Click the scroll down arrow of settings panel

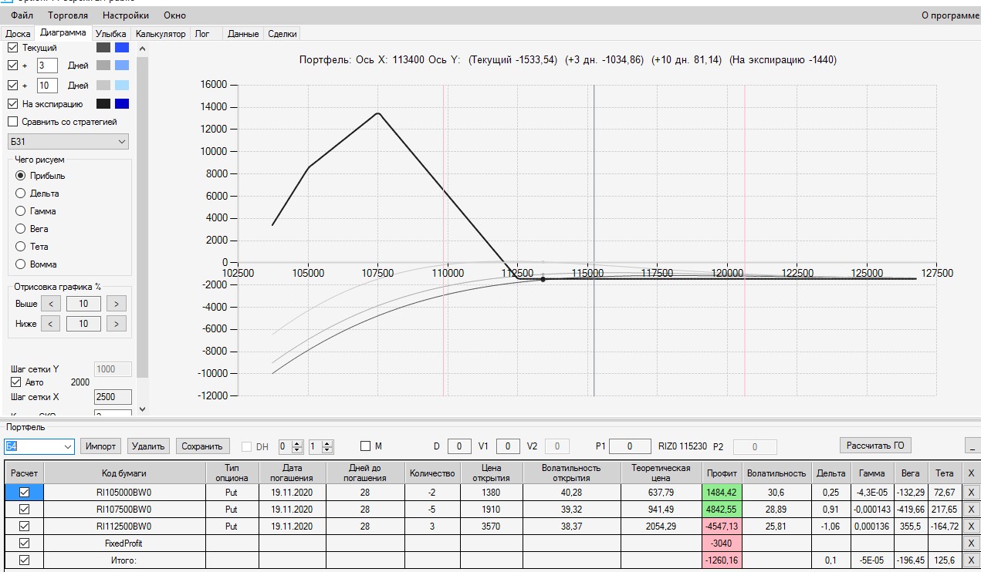coord(142,409)
